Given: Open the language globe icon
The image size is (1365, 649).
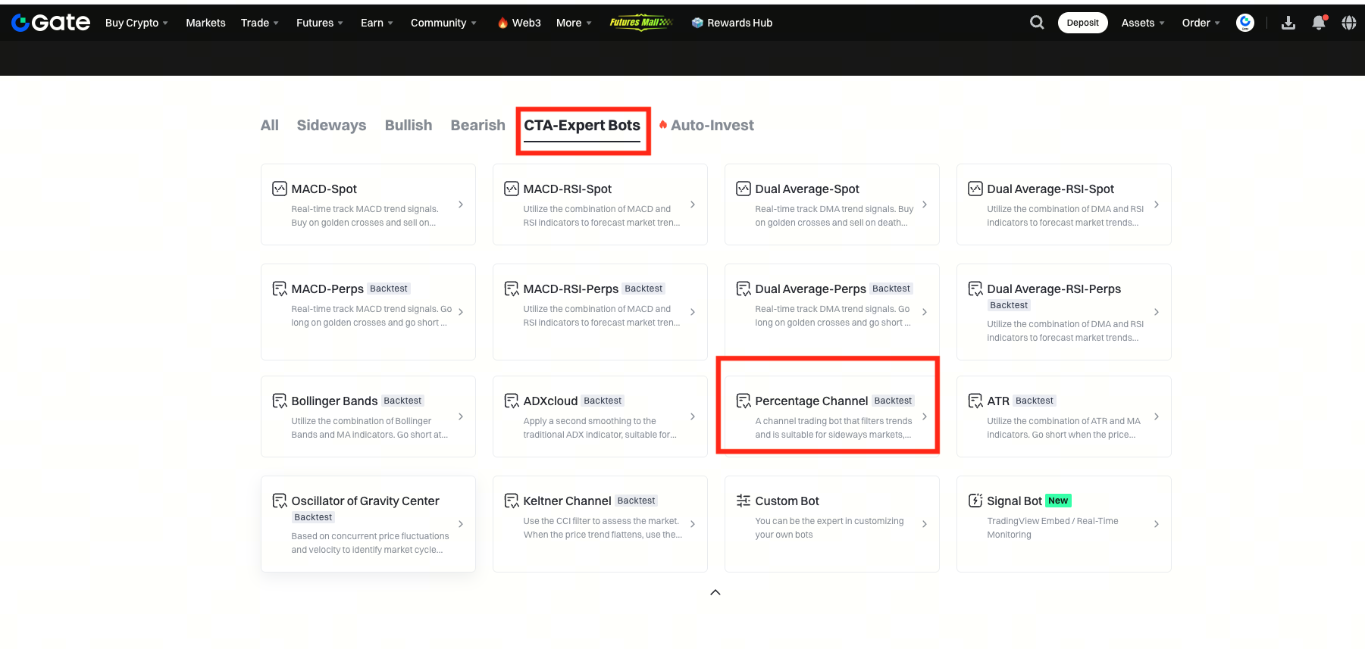Looking at the screenshot, I should 1349,23.
